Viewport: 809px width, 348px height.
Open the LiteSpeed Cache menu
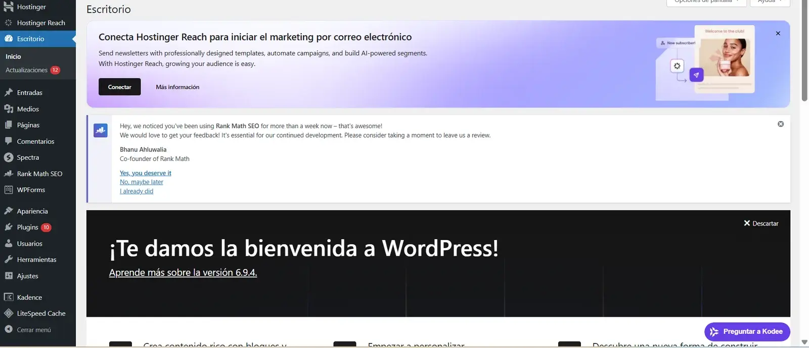[38, 313]
